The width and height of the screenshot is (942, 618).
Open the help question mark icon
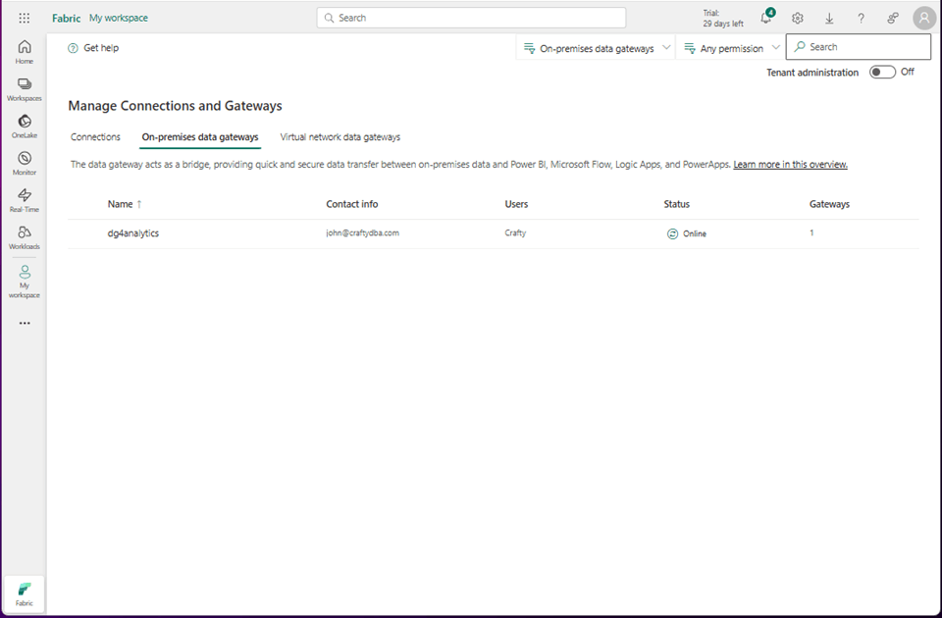(x=861, y=18)
